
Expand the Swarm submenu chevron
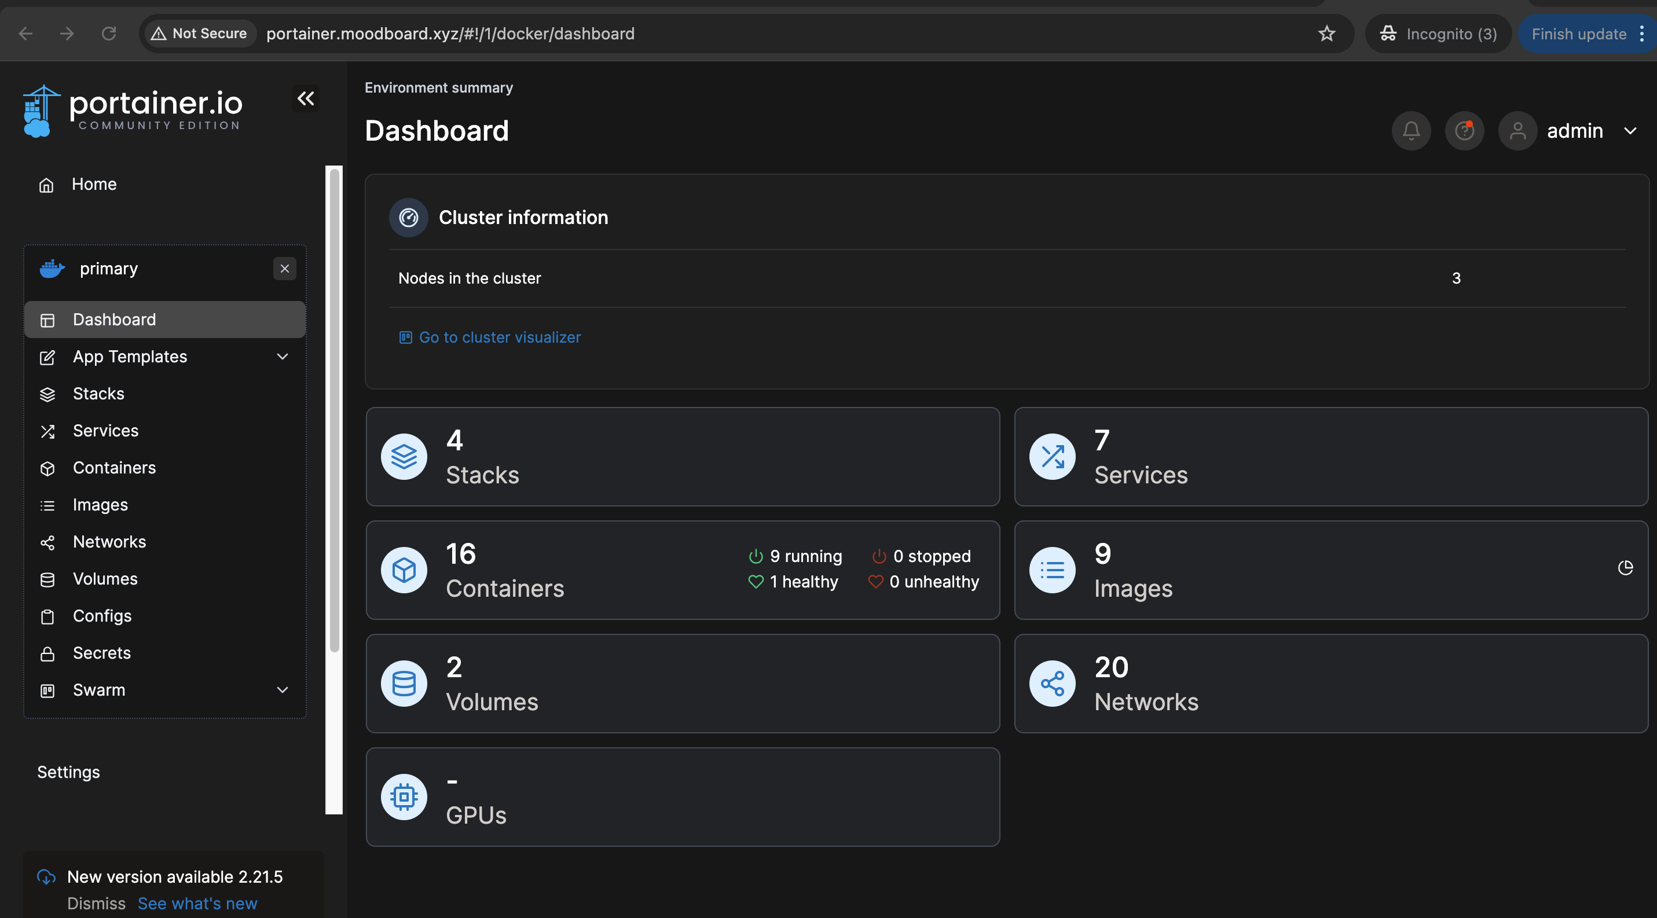point(282,690)
